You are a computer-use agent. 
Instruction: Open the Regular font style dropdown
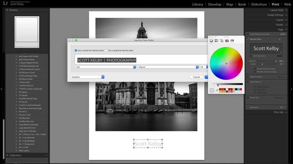(x=168, y=67)
